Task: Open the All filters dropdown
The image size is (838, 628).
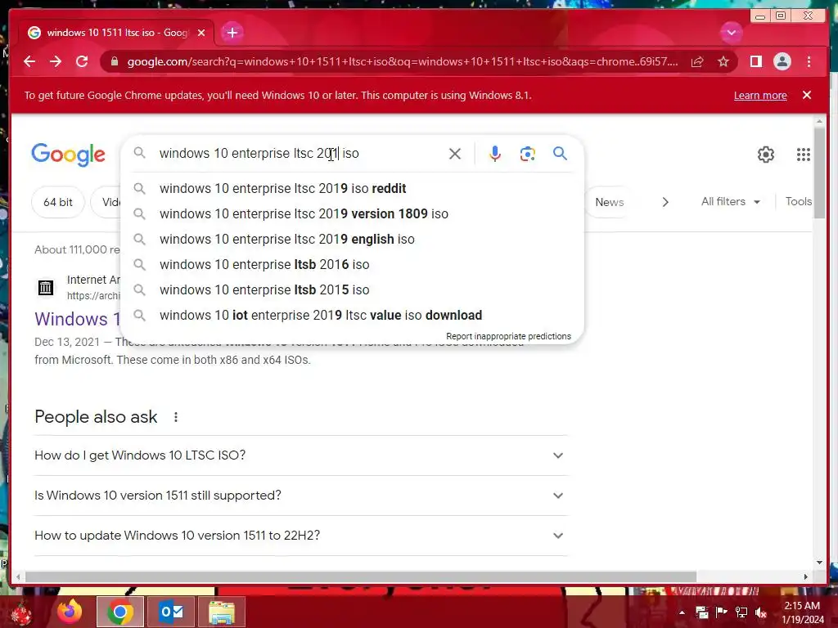Action: coord(730,202)
